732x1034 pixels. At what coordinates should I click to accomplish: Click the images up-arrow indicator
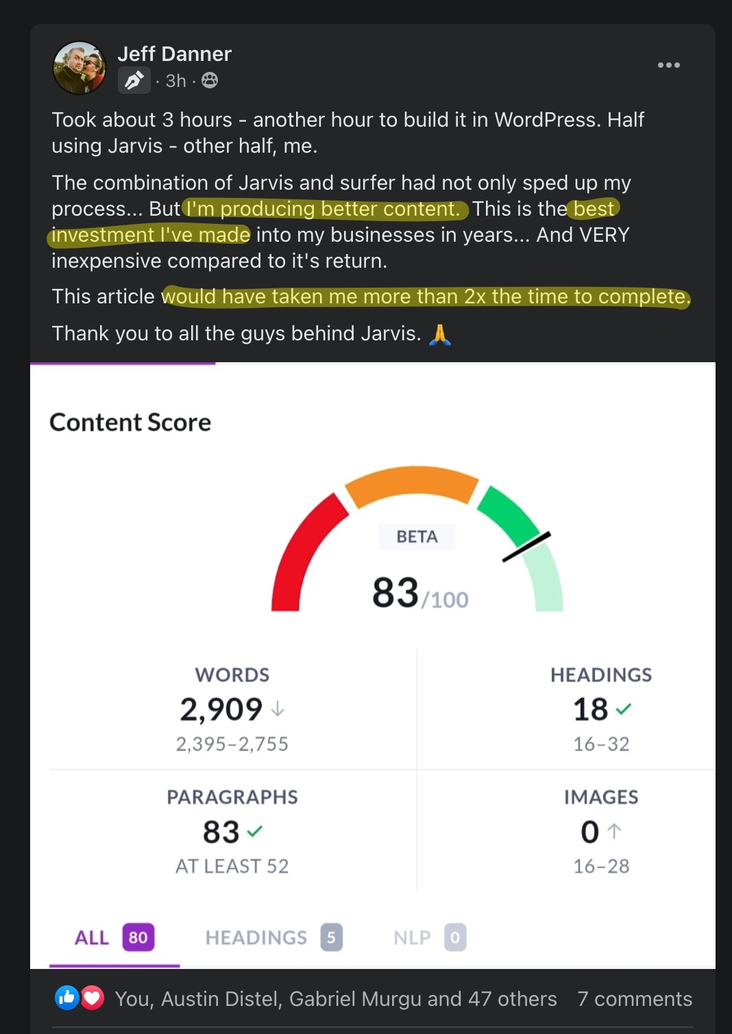[x=614, y=831]
